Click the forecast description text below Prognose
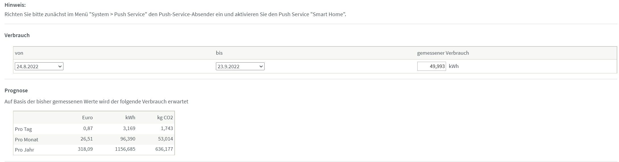The width and height of the screenshot is (619, 162). [x=96, y=102]
